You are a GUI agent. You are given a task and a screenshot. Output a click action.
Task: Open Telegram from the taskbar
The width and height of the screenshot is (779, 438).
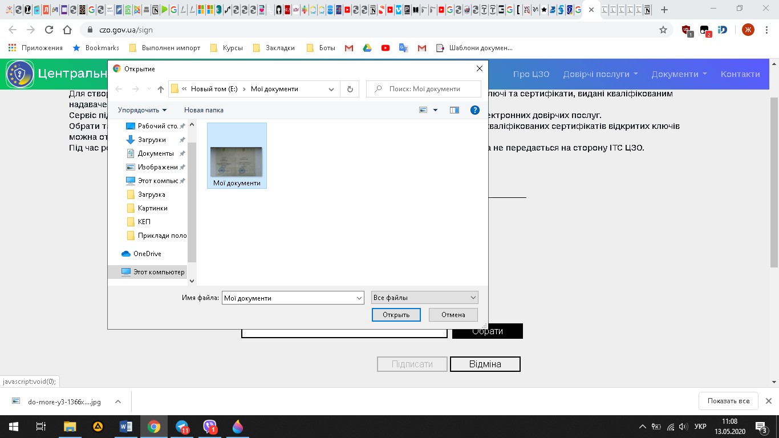(x=182, y=427)
